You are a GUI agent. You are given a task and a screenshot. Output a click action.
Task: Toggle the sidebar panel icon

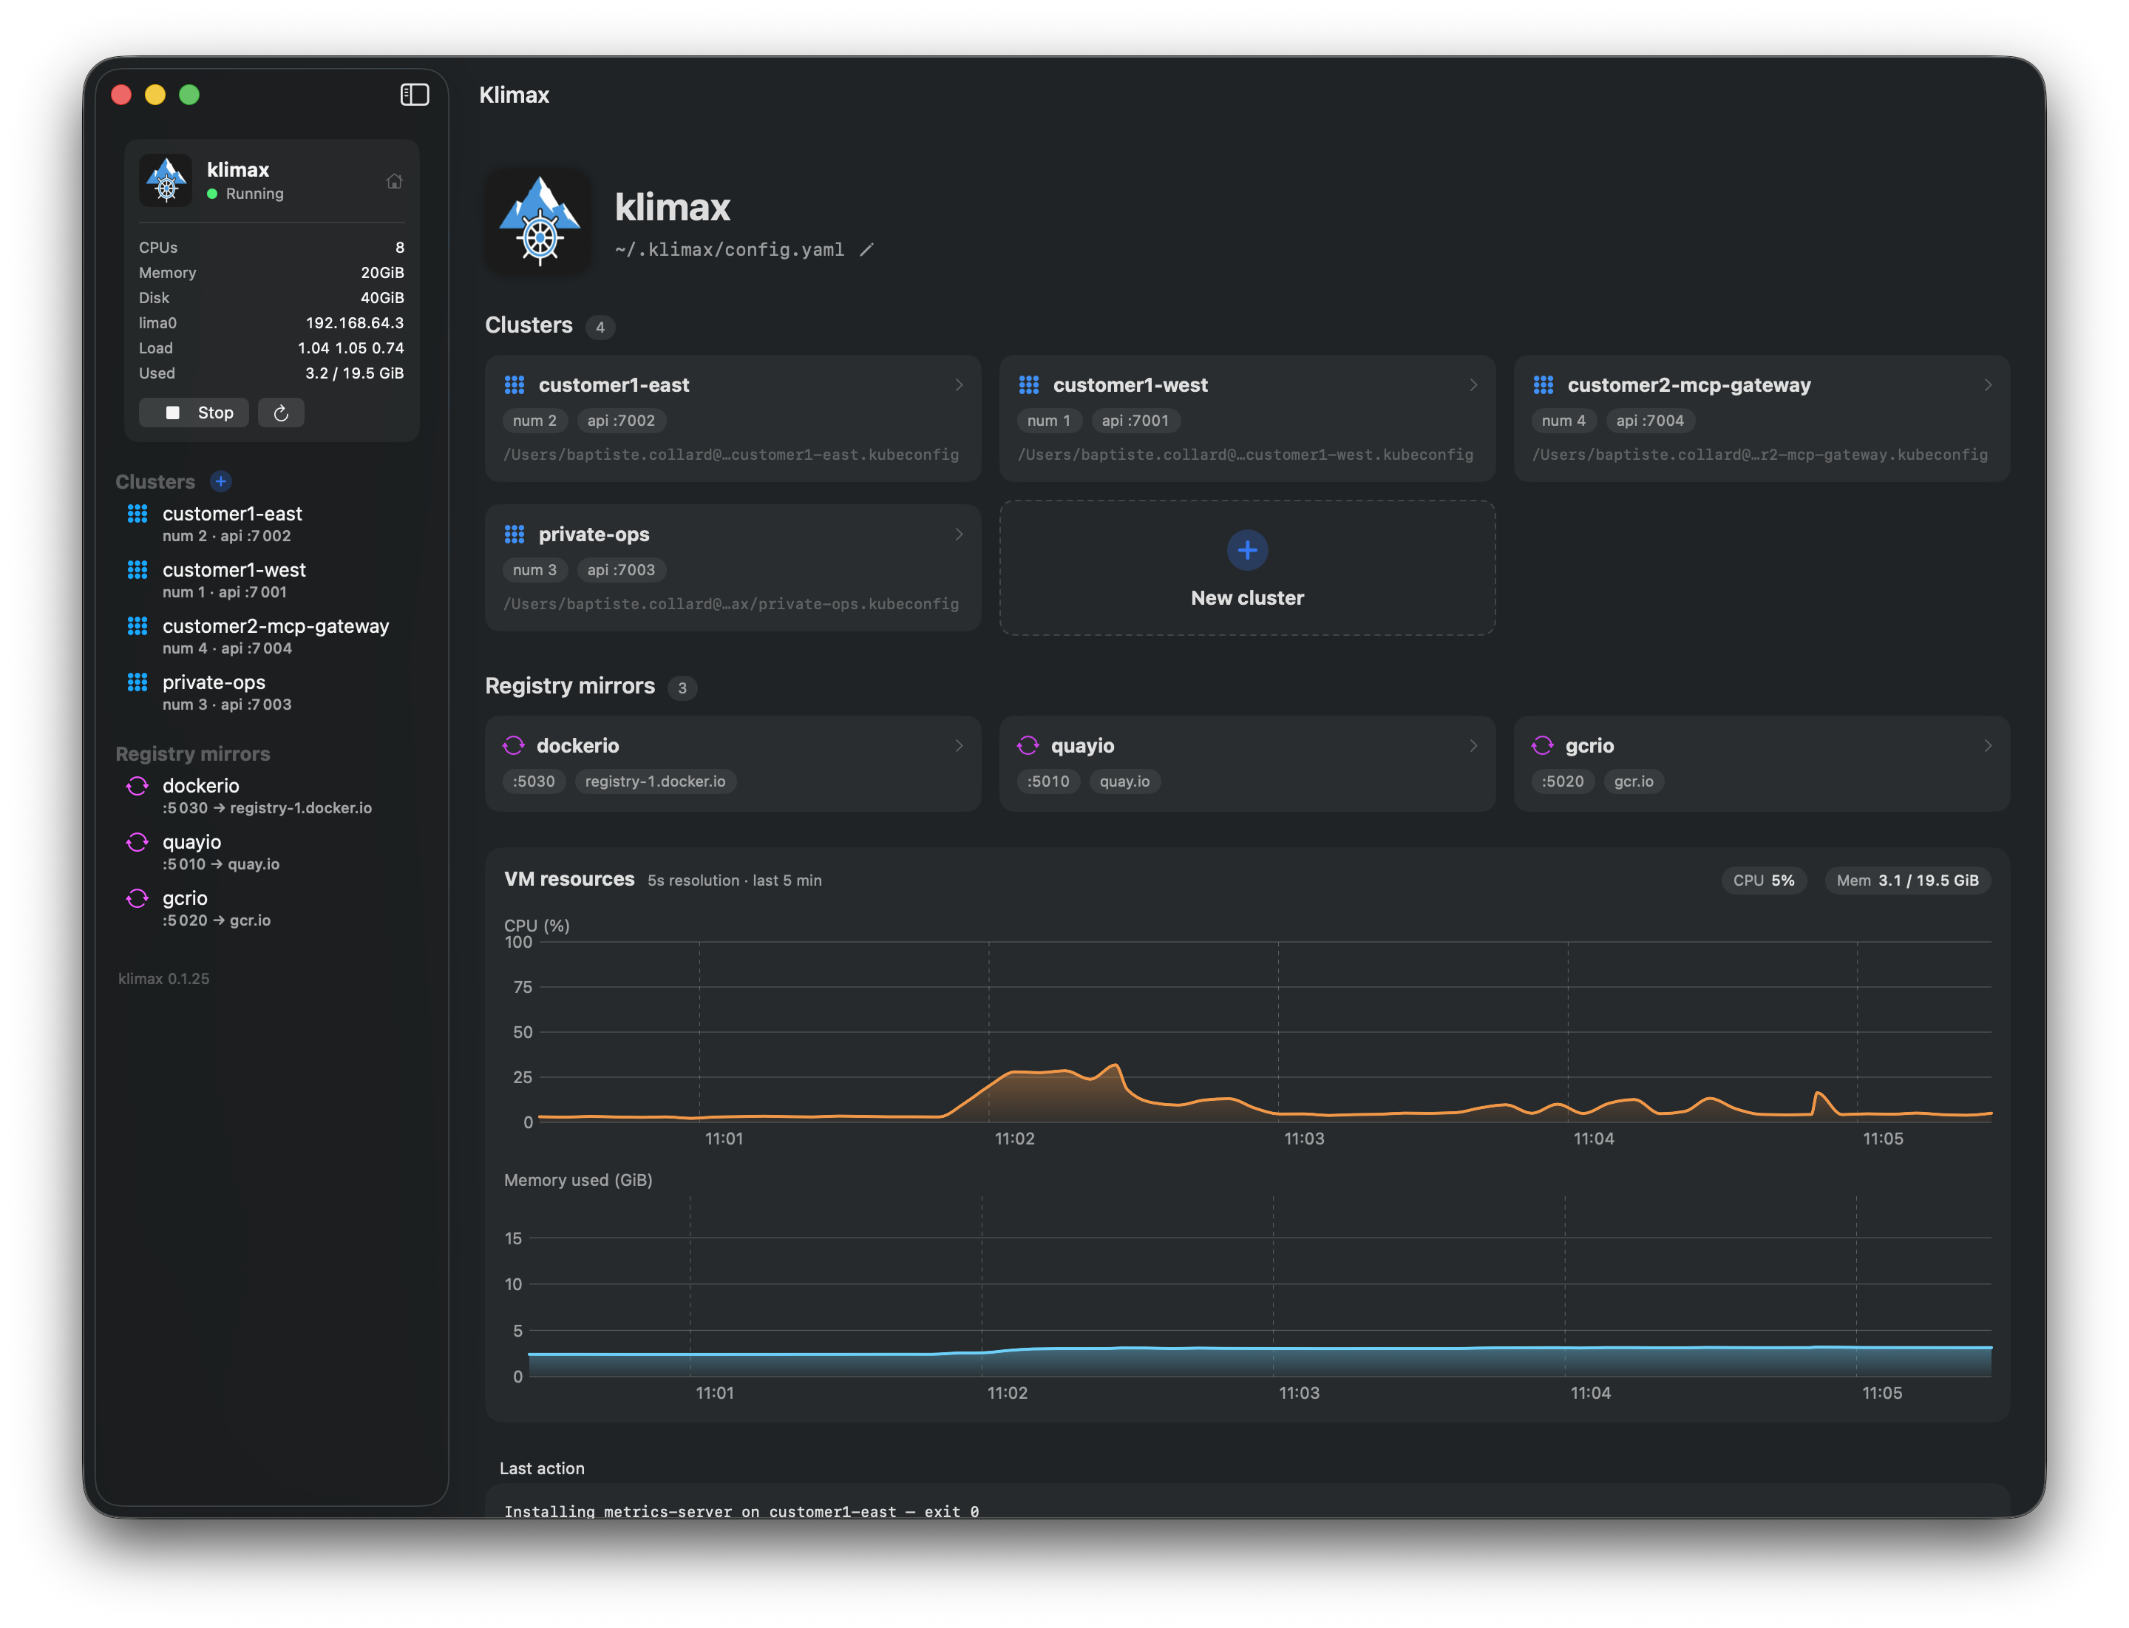coord(415,94)
